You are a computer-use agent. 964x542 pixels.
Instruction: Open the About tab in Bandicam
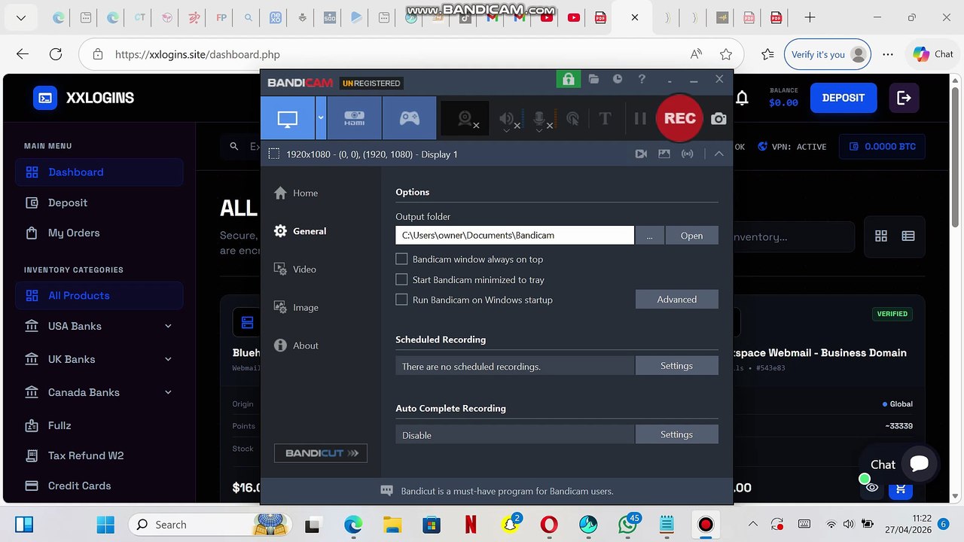[x=296, y=346]
